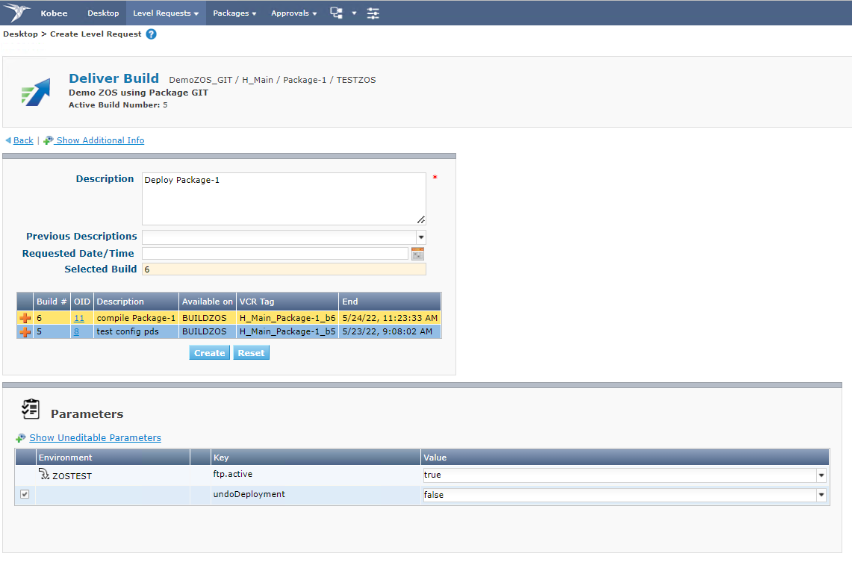Switch to the Desktop menu item
This screenshot has width=852, height=565.
tap(103, 13)
